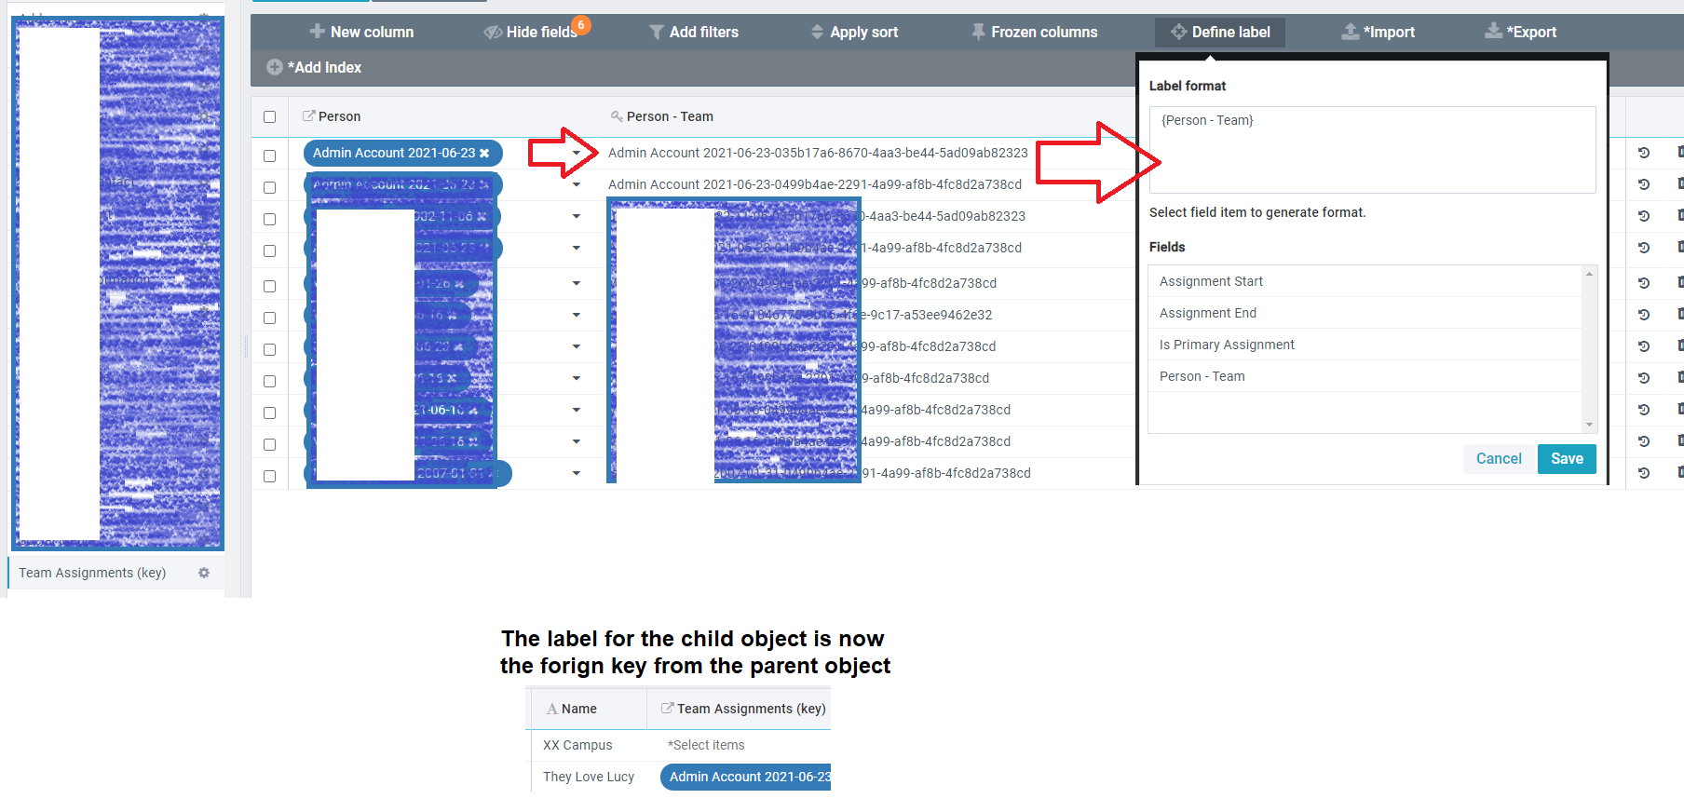The image size is (1684, 812).
Task: Click the *Export download icon
Action: [x=1493, y=32]
